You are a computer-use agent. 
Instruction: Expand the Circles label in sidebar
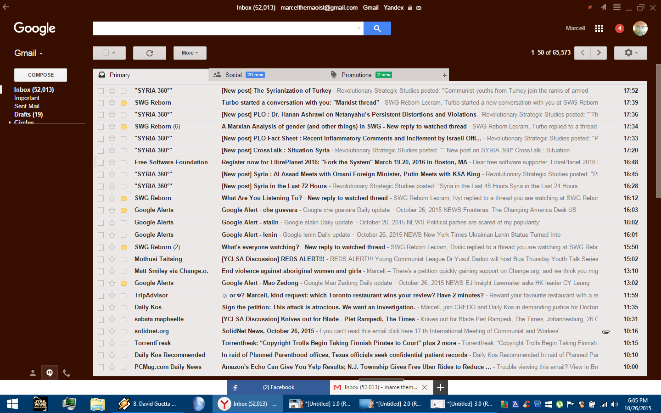coord(10,123)
